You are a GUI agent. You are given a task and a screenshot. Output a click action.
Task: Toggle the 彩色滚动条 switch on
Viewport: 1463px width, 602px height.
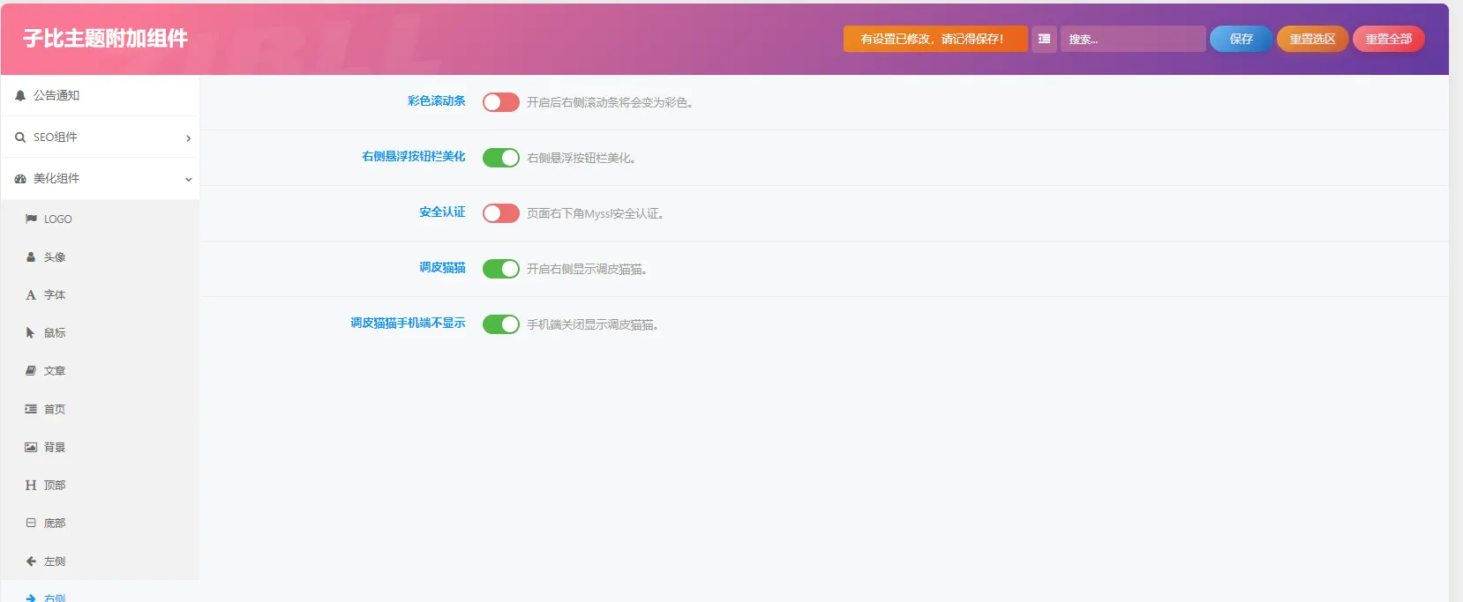(x=501, y=102)
